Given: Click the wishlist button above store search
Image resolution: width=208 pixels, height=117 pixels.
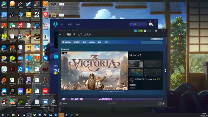Looking at the screenshot, I should (157, 39).
